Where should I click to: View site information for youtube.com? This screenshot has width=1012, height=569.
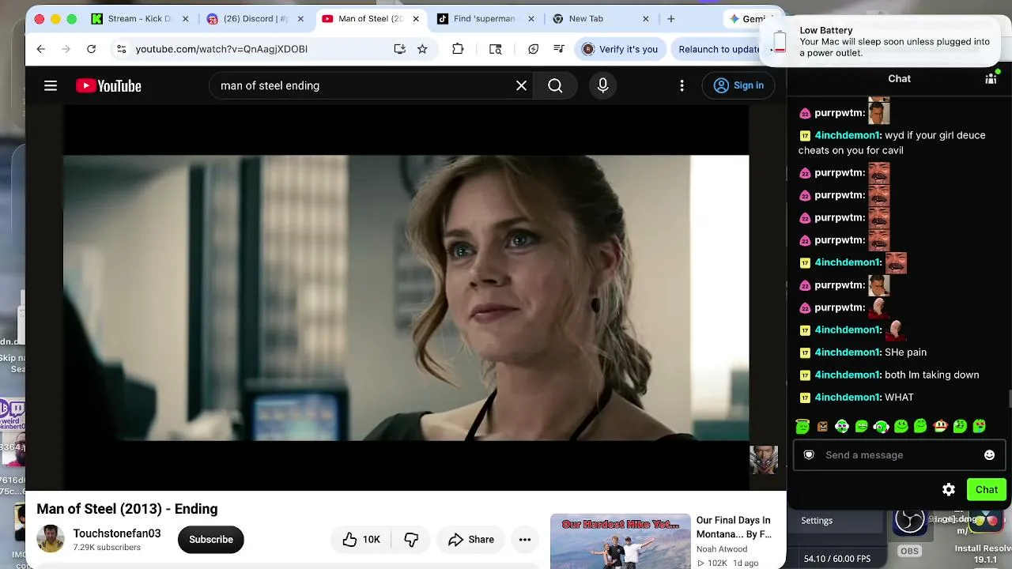tap(121, 49)
